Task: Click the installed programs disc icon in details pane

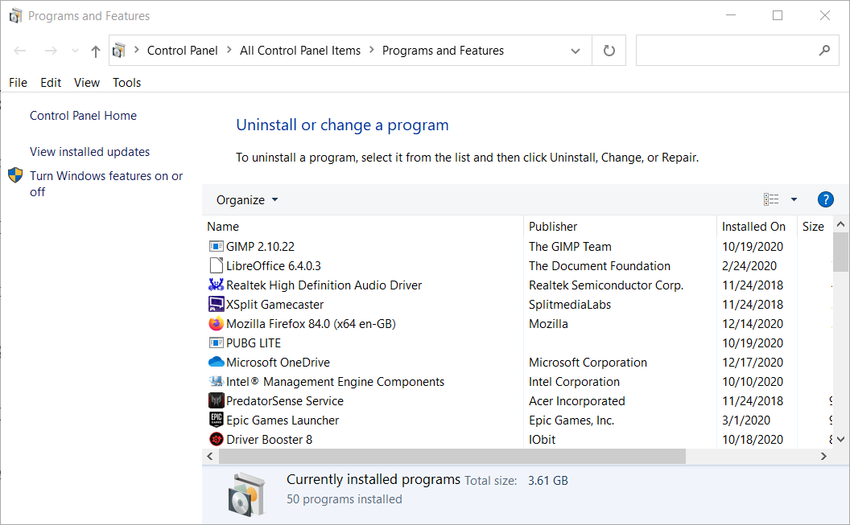Action: tap(246, 494)
